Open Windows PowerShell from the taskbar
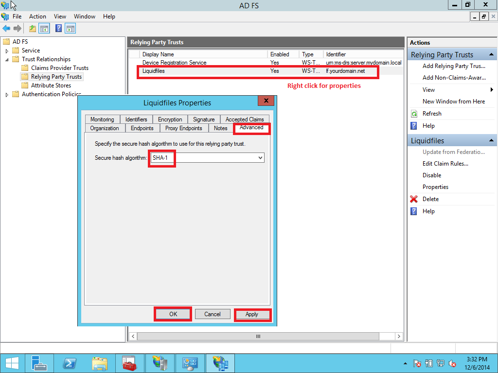This screenshot has height=373, width=498. click(70, 363)
